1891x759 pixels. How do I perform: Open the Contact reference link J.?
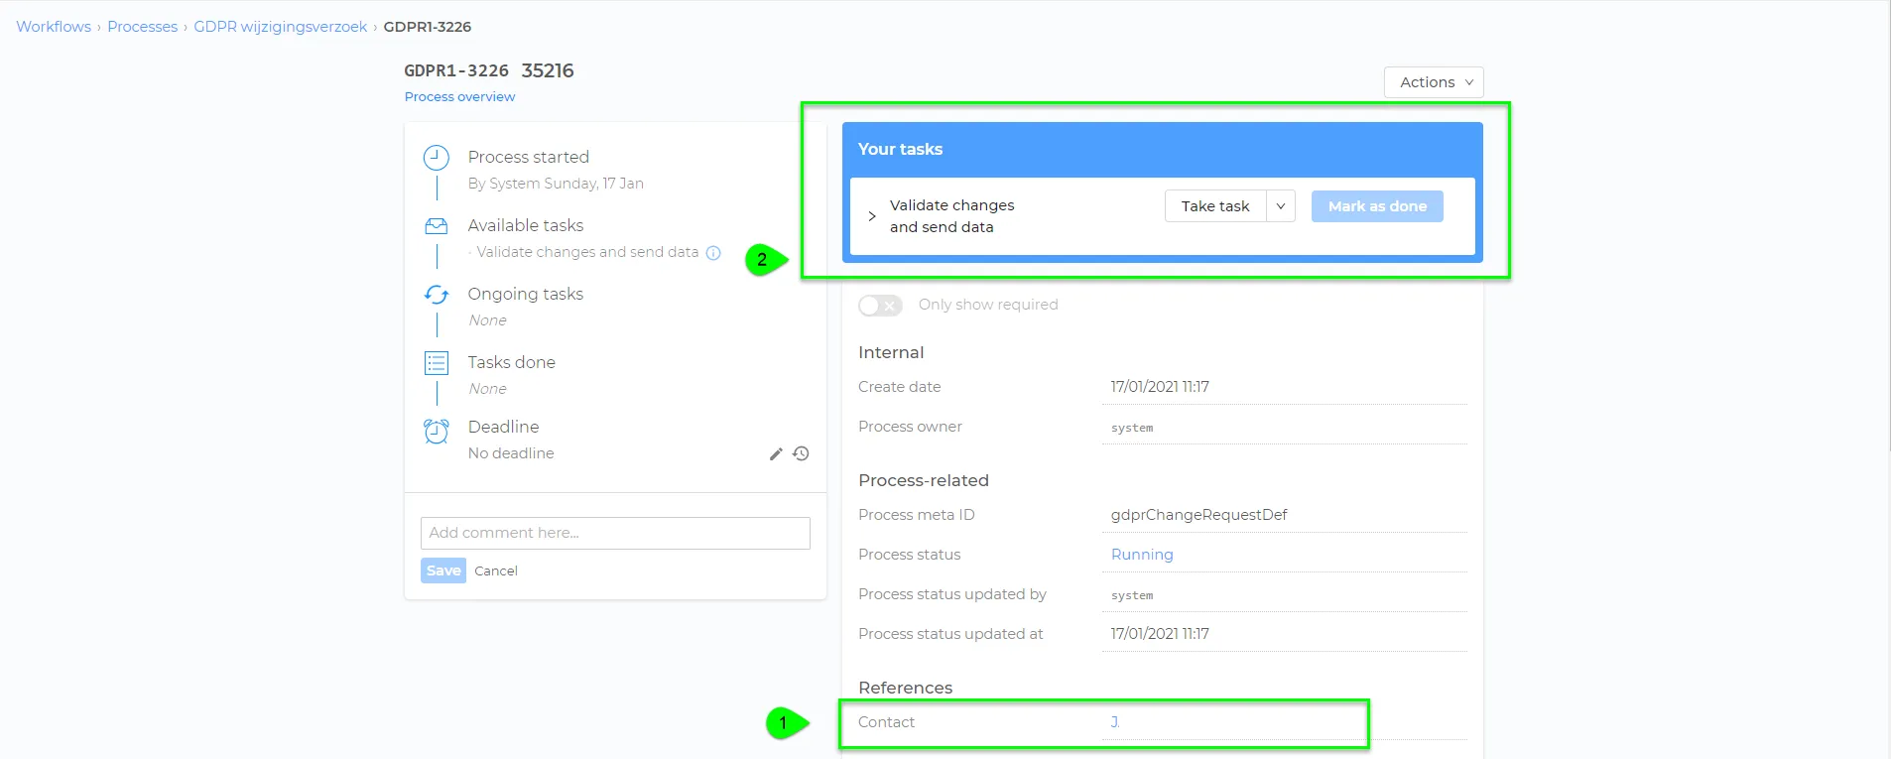pos(1115,722)
